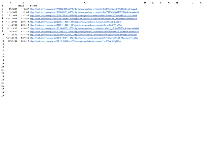Image resolution: width=206 pixels, height=154 pixels.
Task: Select the views value 527,380
Action: (x=25, y=38)
